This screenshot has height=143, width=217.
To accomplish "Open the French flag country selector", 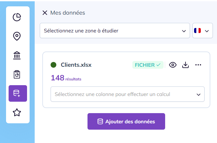I will (x=202, y=31).
